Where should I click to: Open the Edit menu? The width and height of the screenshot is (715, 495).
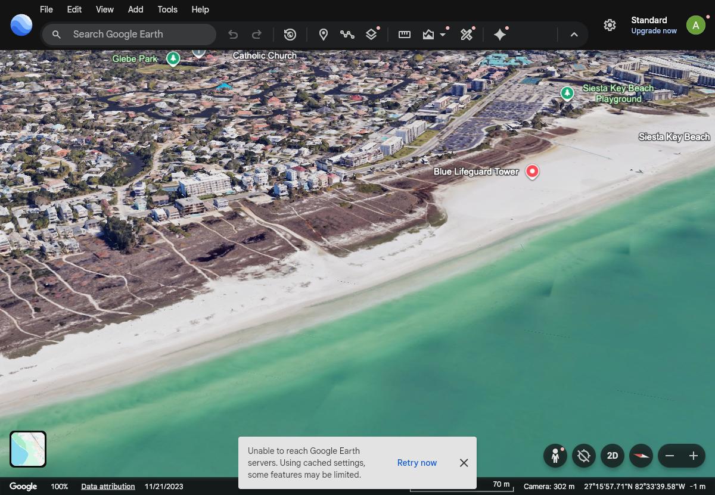(74, 10)
